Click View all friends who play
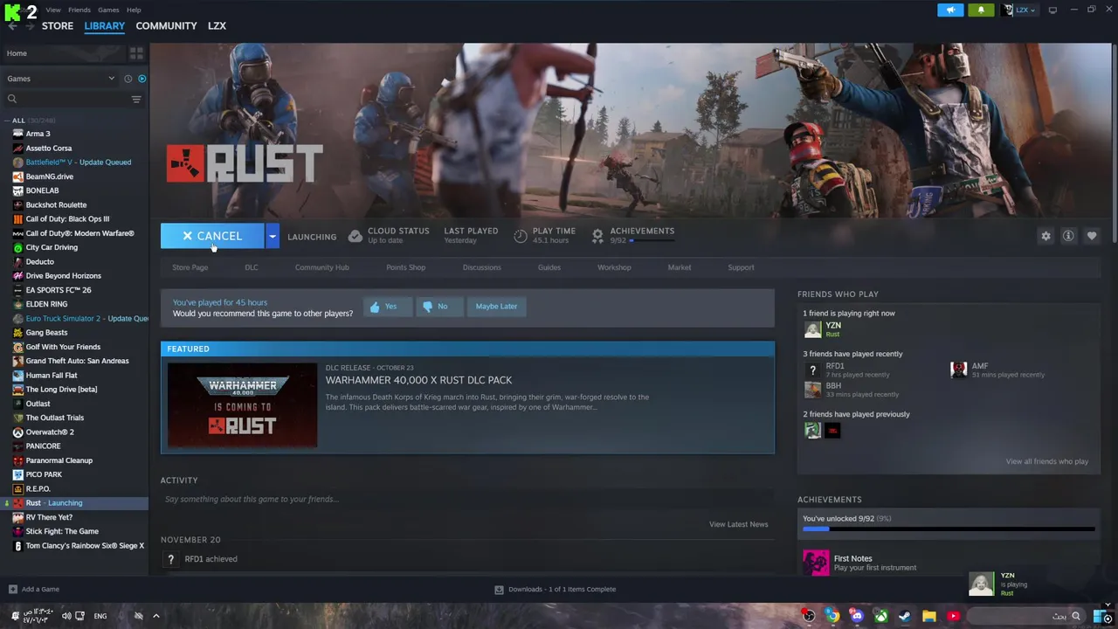1118x629 pixels. (1046, 461)
